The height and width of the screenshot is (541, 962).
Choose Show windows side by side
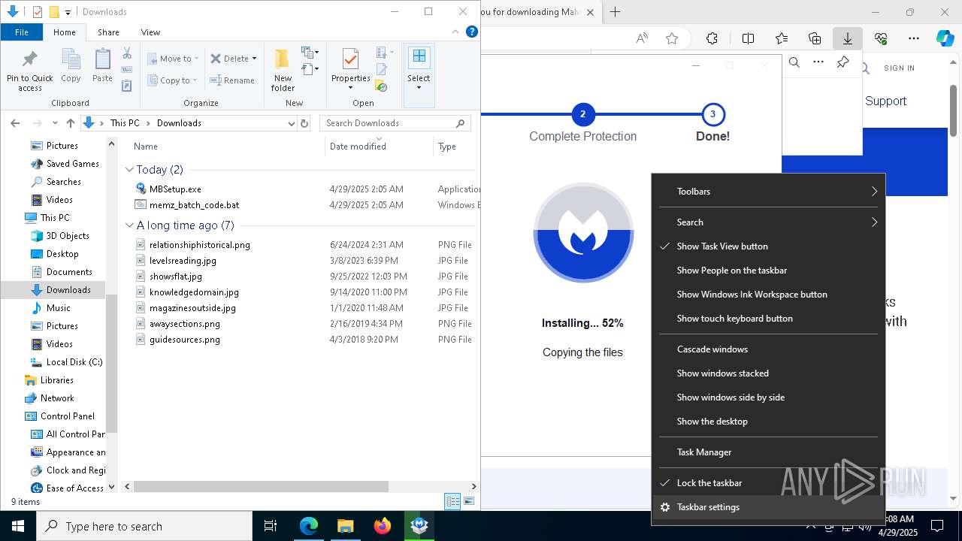pyautogui.click(x=768, y=397)
